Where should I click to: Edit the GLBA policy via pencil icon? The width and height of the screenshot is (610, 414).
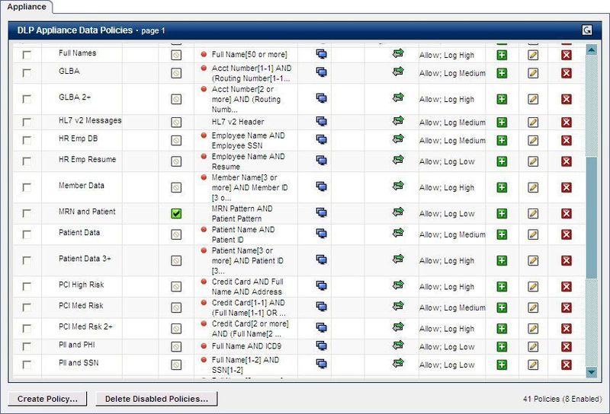(533, 73)
